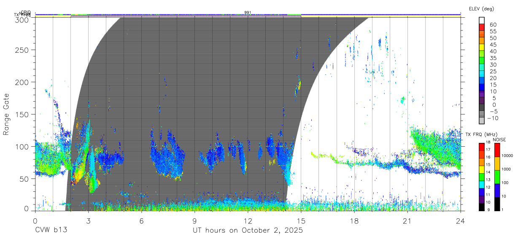518x239 pixels.
Task: Click the blue NOISE swatch between 10 and 100
Action: (x=497, y=190)
